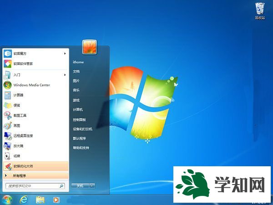Click the 搜索程序和文件 search field
This screenshot has height=205, width=273.
(35, 186)
